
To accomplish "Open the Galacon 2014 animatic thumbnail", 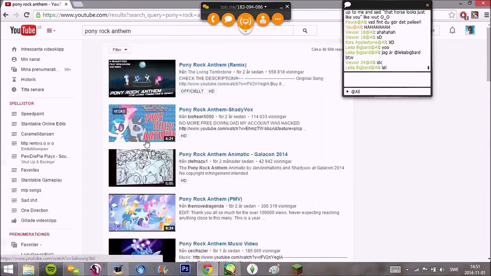I will pos(142,168).
